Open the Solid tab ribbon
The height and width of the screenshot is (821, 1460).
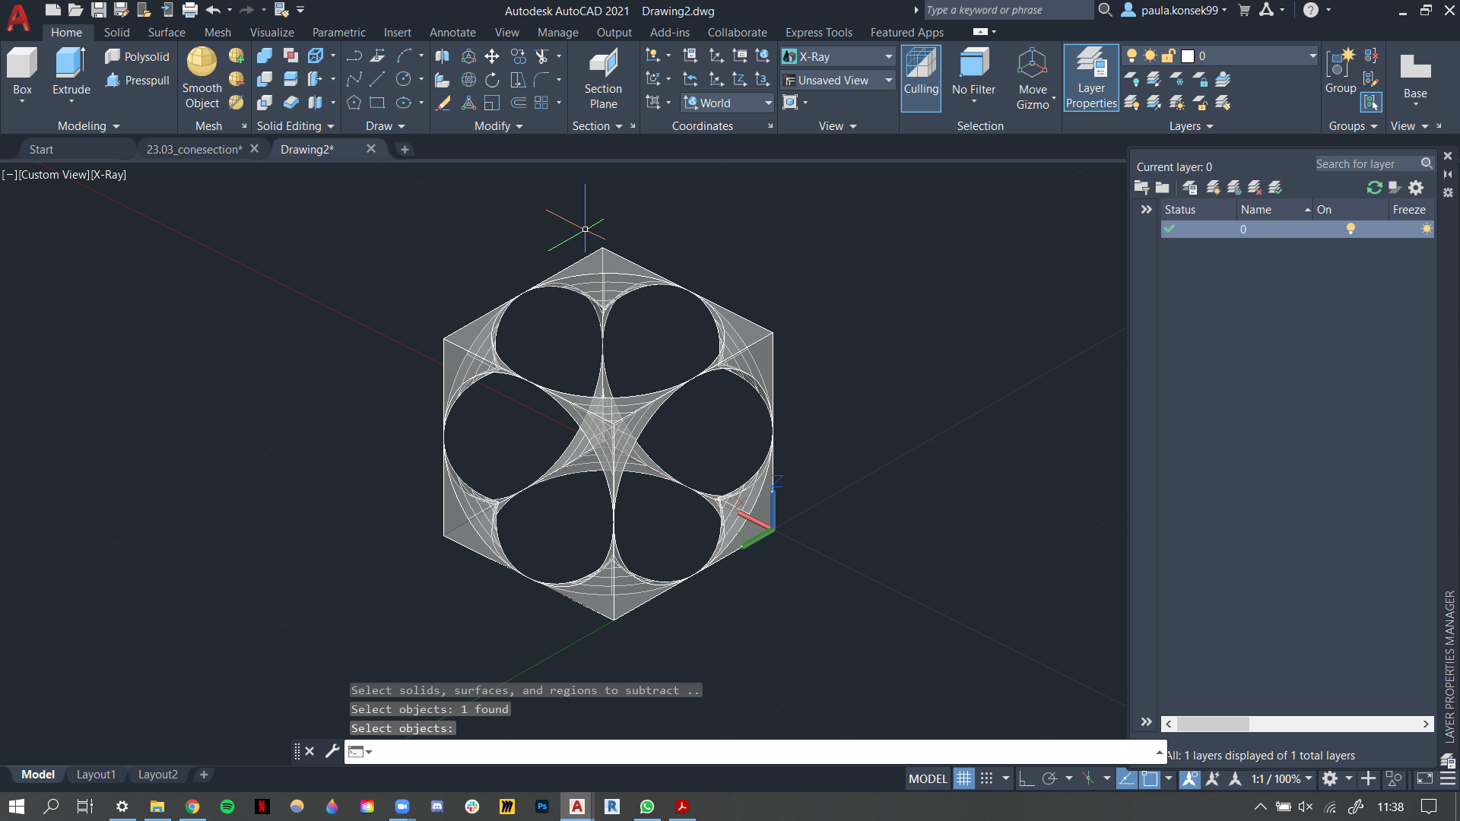(116, 32)
